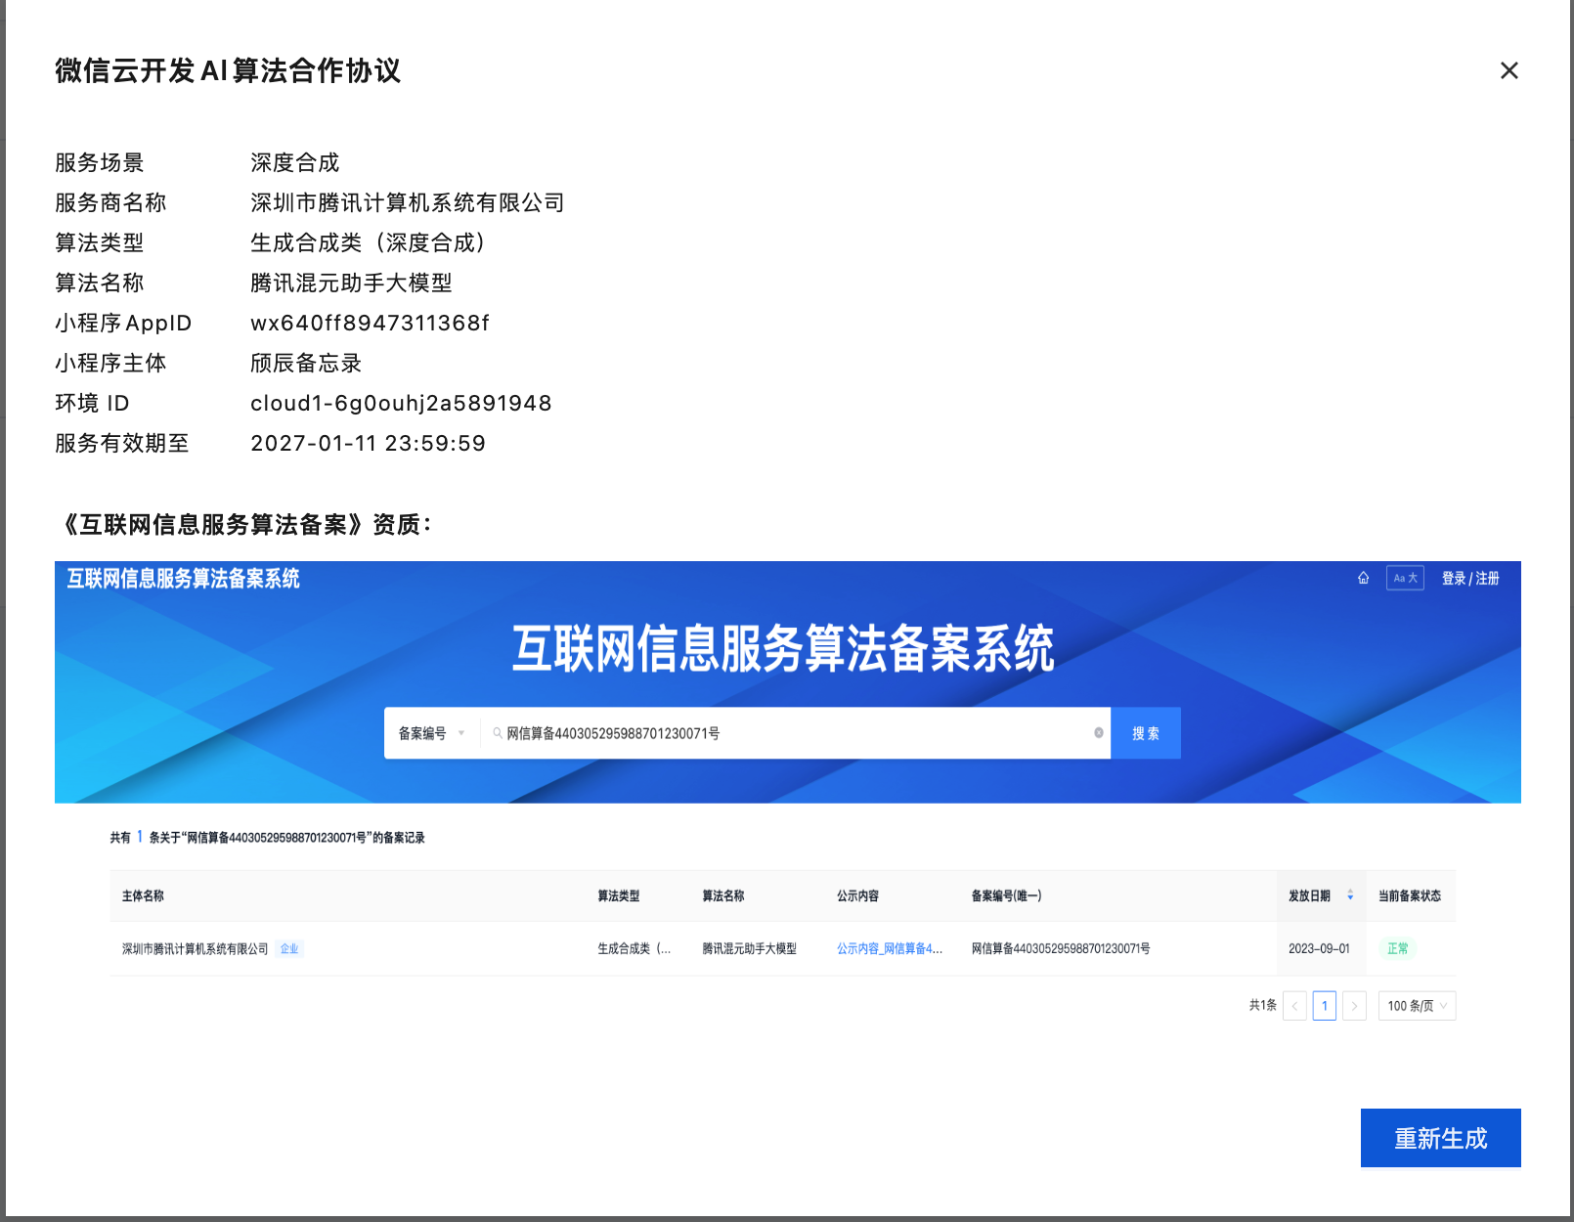Click the magnifier icon in the search box
This screenshot has width=1574, height=1222.
[x=498, y=733]
